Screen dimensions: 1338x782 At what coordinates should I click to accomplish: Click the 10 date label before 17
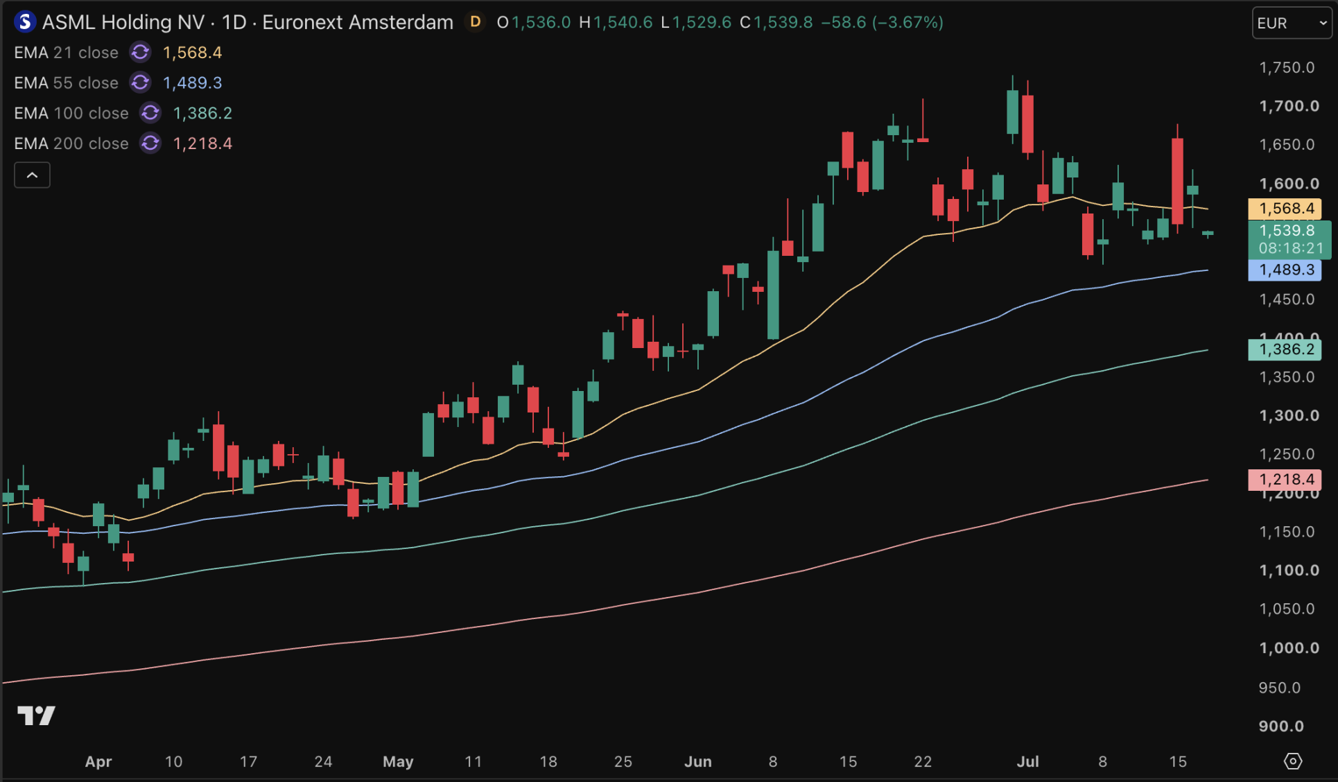tap(173, 761)
